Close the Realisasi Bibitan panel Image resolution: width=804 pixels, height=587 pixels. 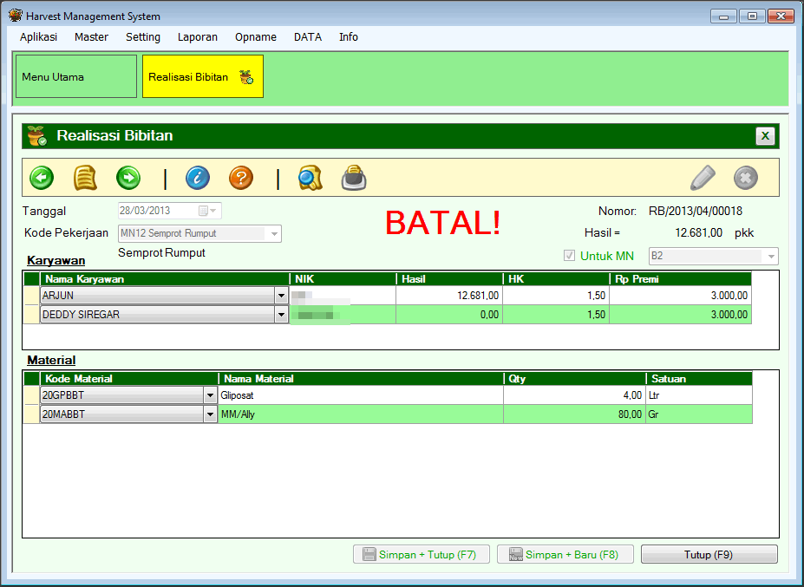[x=765, y=136]
